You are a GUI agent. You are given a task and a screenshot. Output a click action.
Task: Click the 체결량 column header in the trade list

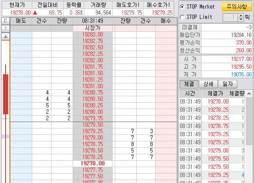[x=237, y=94]
